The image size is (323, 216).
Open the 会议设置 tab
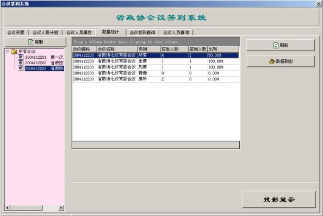(x=16, y=32)
